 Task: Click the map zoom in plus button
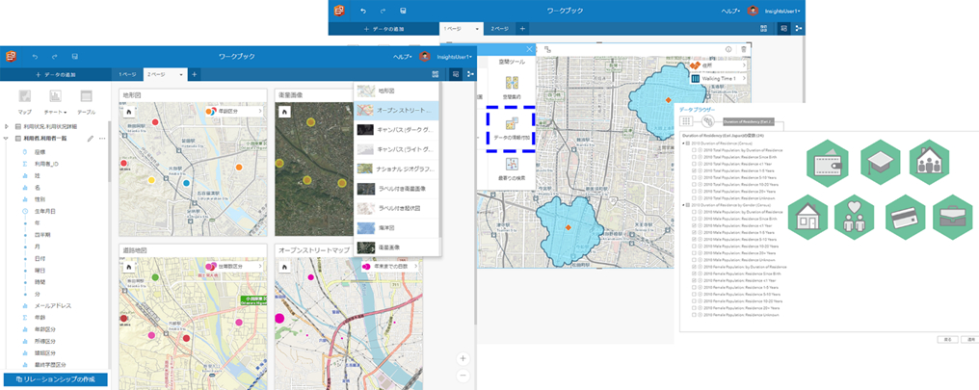tap(463, 356)
